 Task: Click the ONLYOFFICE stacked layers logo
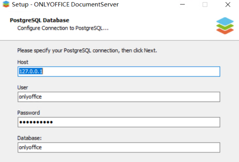click(x=225, y=26)
